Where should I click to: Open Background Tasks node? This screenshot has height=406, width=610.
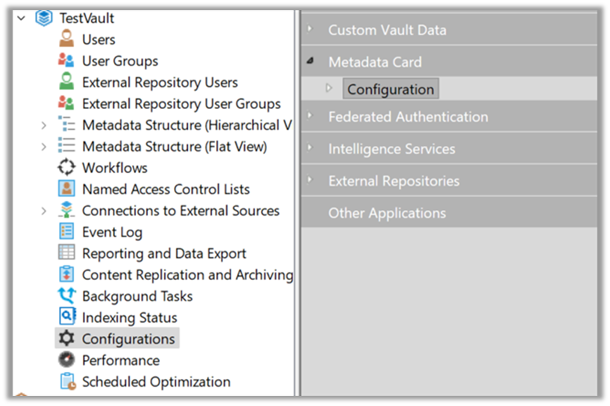point(137,296)
